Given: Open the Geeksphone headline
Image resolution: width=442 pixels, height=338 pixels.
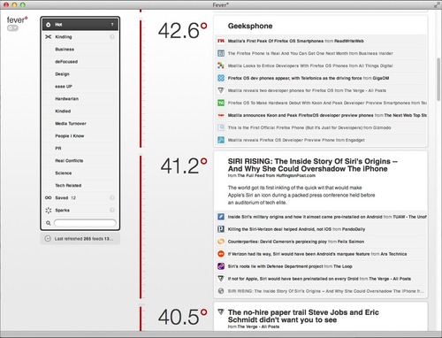Looking at the screenshot, I should [x=250, y=26].
